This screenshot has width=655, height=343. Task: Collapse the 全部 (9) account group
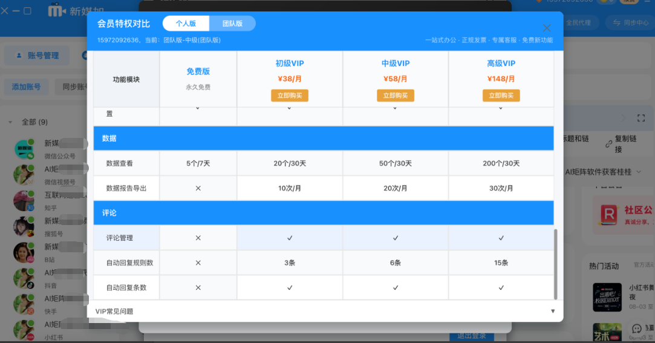10,122
